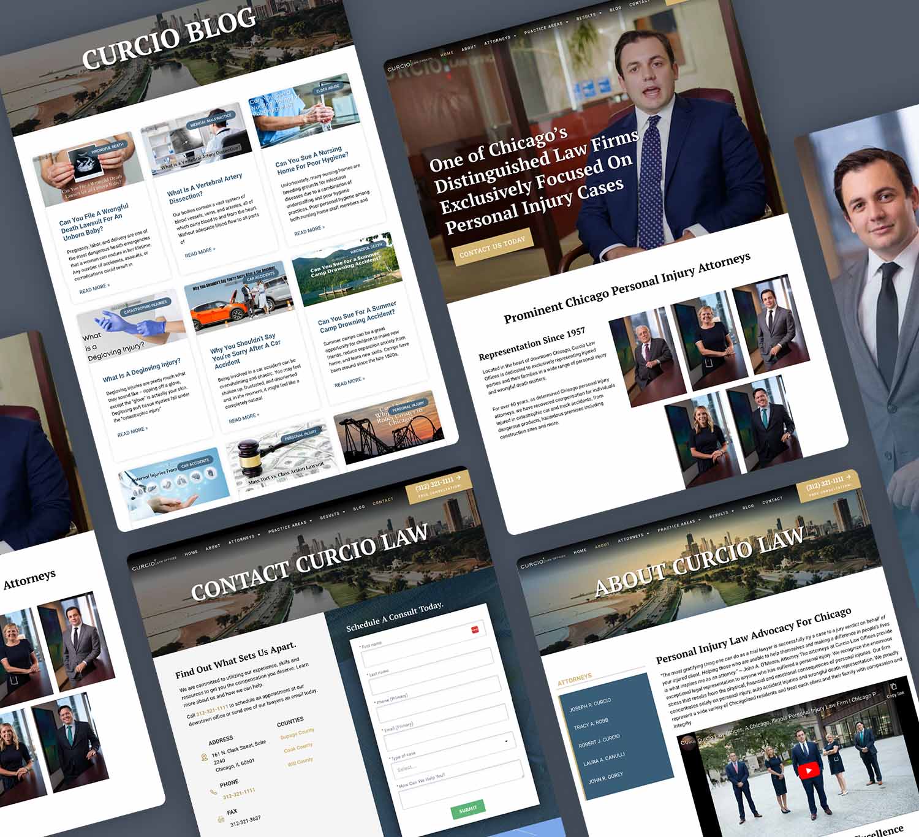Open the Cook County link

point(298,748)
